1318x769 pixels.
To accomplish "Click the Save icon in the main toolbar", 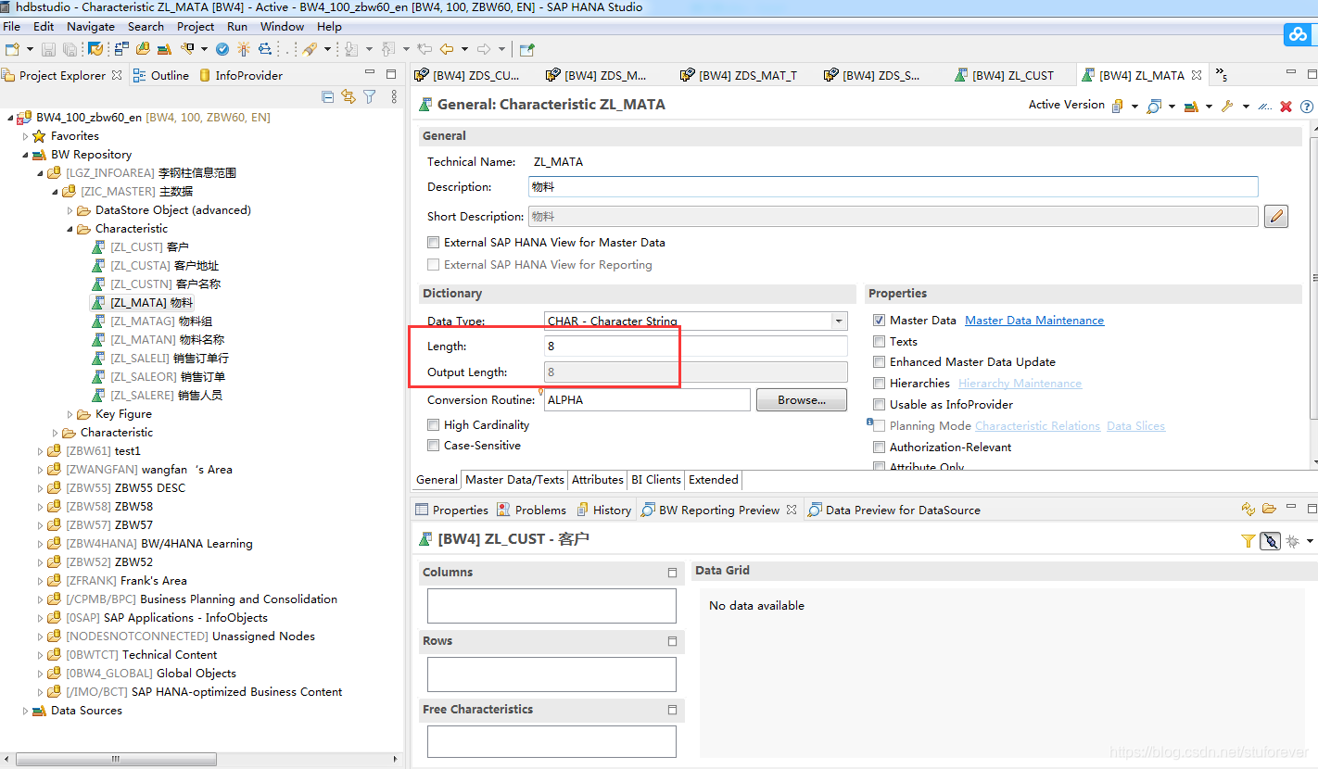I will tap(48, 49).
